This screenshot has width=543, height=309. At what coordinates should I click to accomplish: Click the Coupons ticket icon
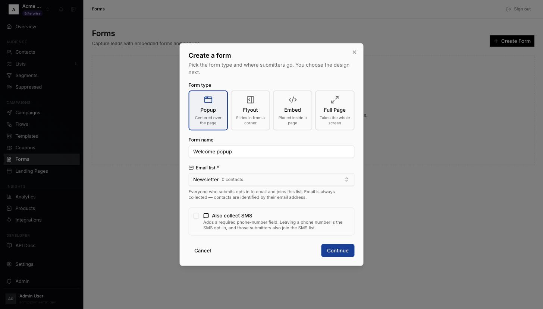[9, 148]
